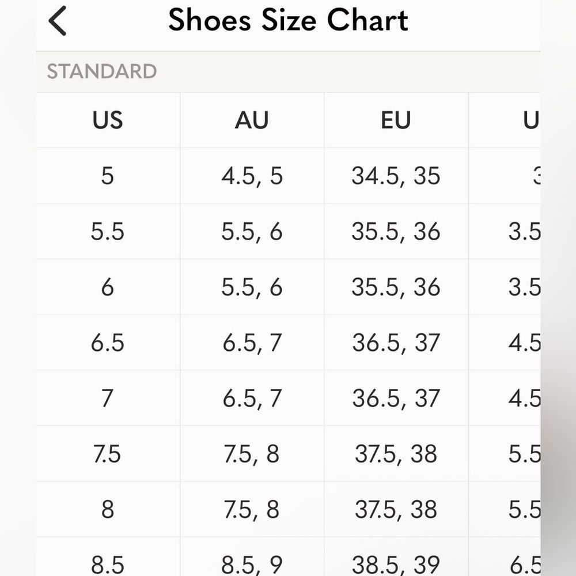The width and height of the screenshot is (576, 576).
Task: Click the partially visible fourth column header
Action: (505, 120)
